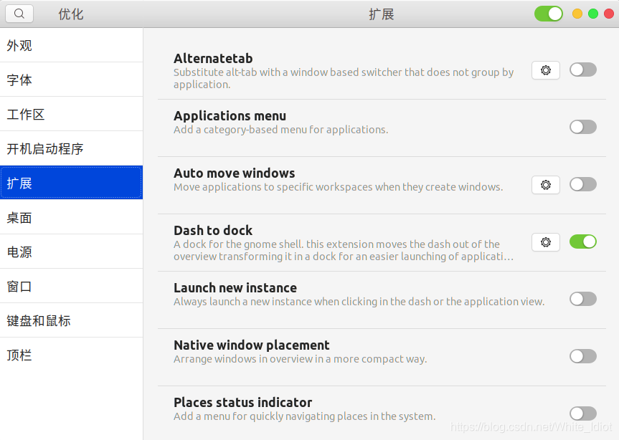619x440 pixels.
Task: Open 窗口 sidebar section
Action: coord(71,286)
